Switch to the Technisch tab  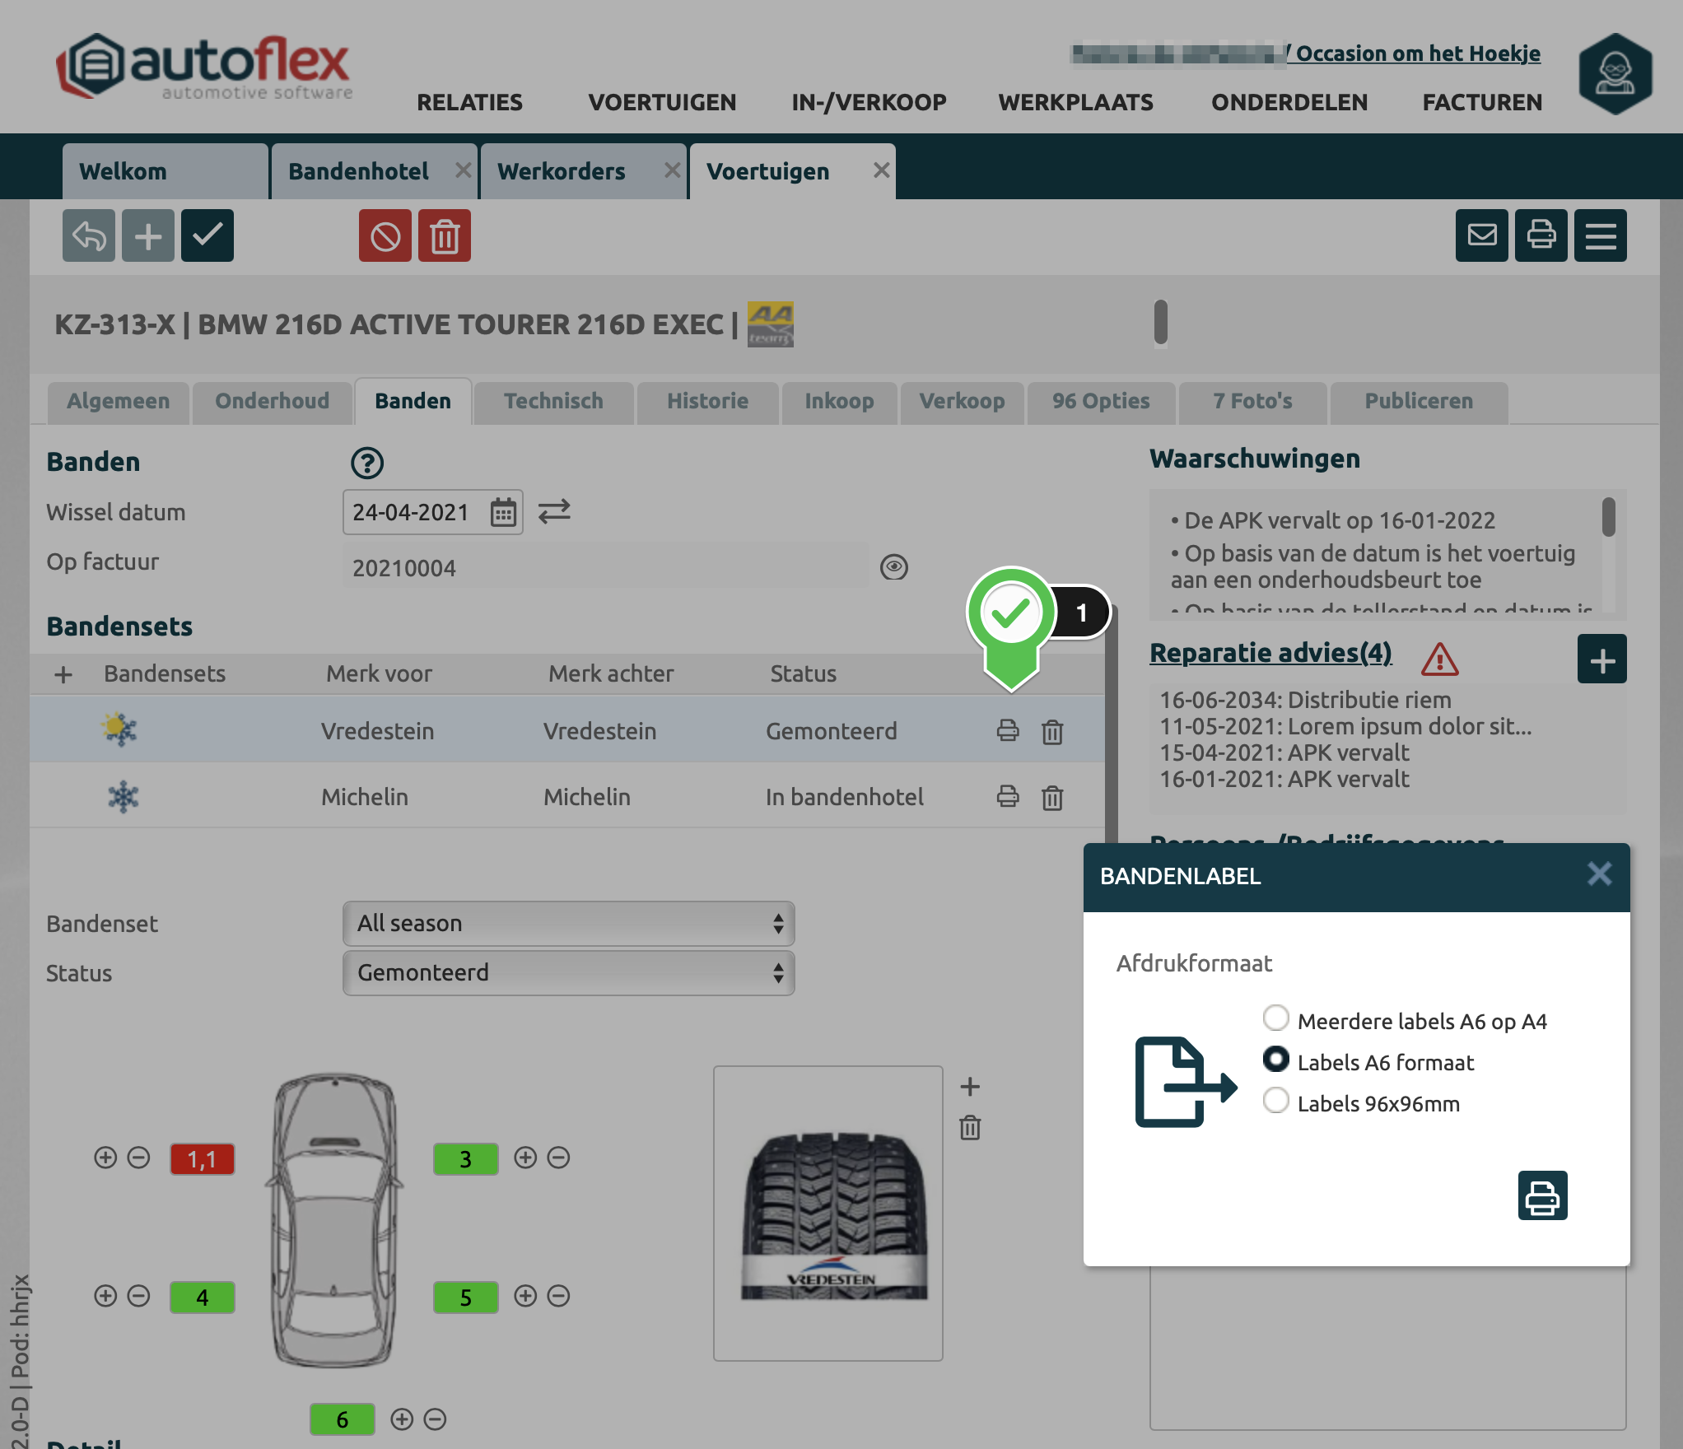[x=553, y=402]
